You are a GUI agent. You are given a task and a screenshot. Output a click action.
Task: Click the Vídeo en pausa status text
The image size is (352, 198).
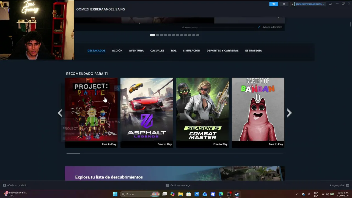click(189, 28)
